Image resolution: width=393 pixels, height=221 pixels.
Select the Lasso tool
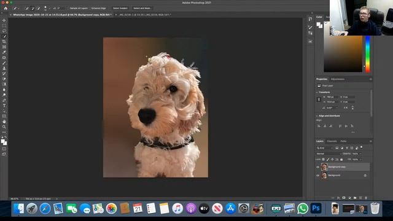(4, 31)
